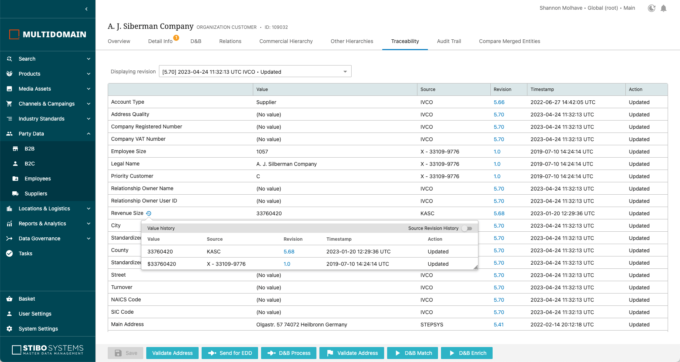Click 'Olgastr. 57 74072 Heilbronn Germany' address

click(x=301, y=325)
